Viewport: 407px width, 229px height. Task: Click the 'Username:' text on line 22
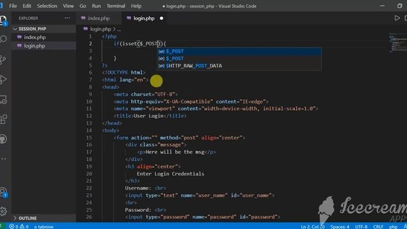click(138, 188)
